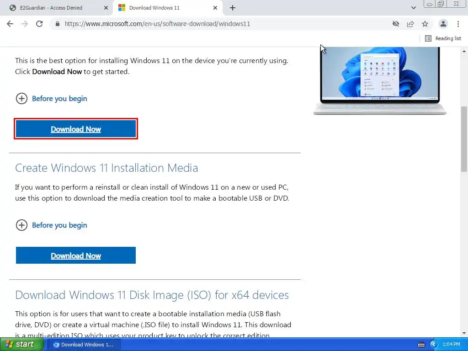Click the scrollbar up arrow
The height and width of the screenshot is (351, 468).
(x=464, y=51)
